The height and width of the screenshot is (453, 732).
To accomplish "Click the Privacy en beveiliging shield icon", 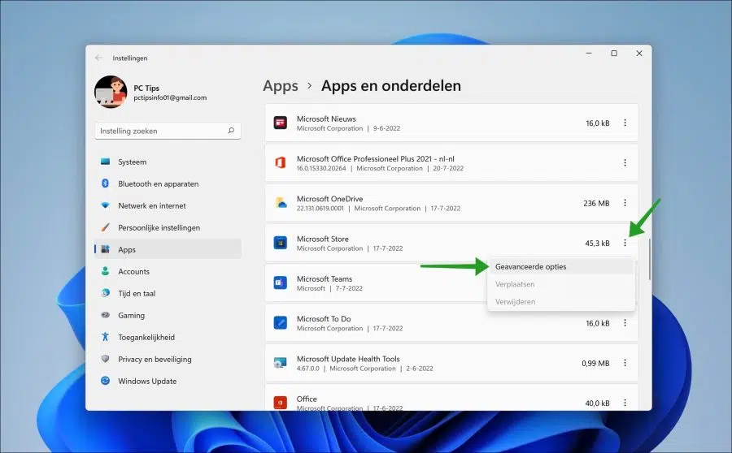I will [x=106, y=359].
